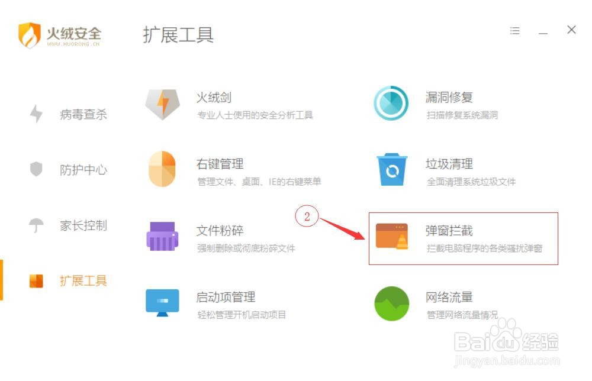Image resolution: width=592 pixels, height=381 pixels.
Task: Click the 启动项管理 title text
Action: click(x=226, y=297)
